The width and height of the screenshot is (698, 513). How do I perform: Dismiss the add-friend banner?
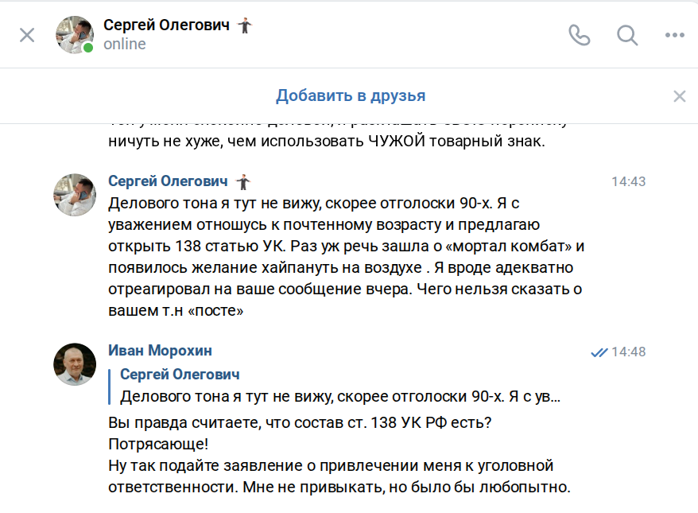point(679,96)
